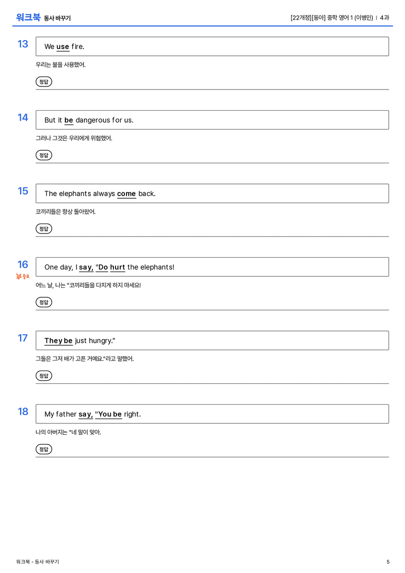This screenshot has height=573, width=405.
Task: Click the 정답 badge under question 18
Action: click(44, 449)
